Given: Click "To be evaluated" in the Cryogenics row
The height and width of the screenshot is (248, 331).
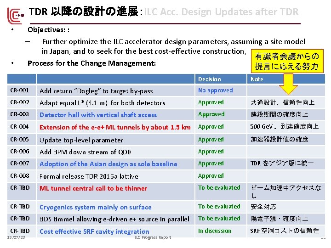Looking at the screenshot, I should [x=219, y=207].
